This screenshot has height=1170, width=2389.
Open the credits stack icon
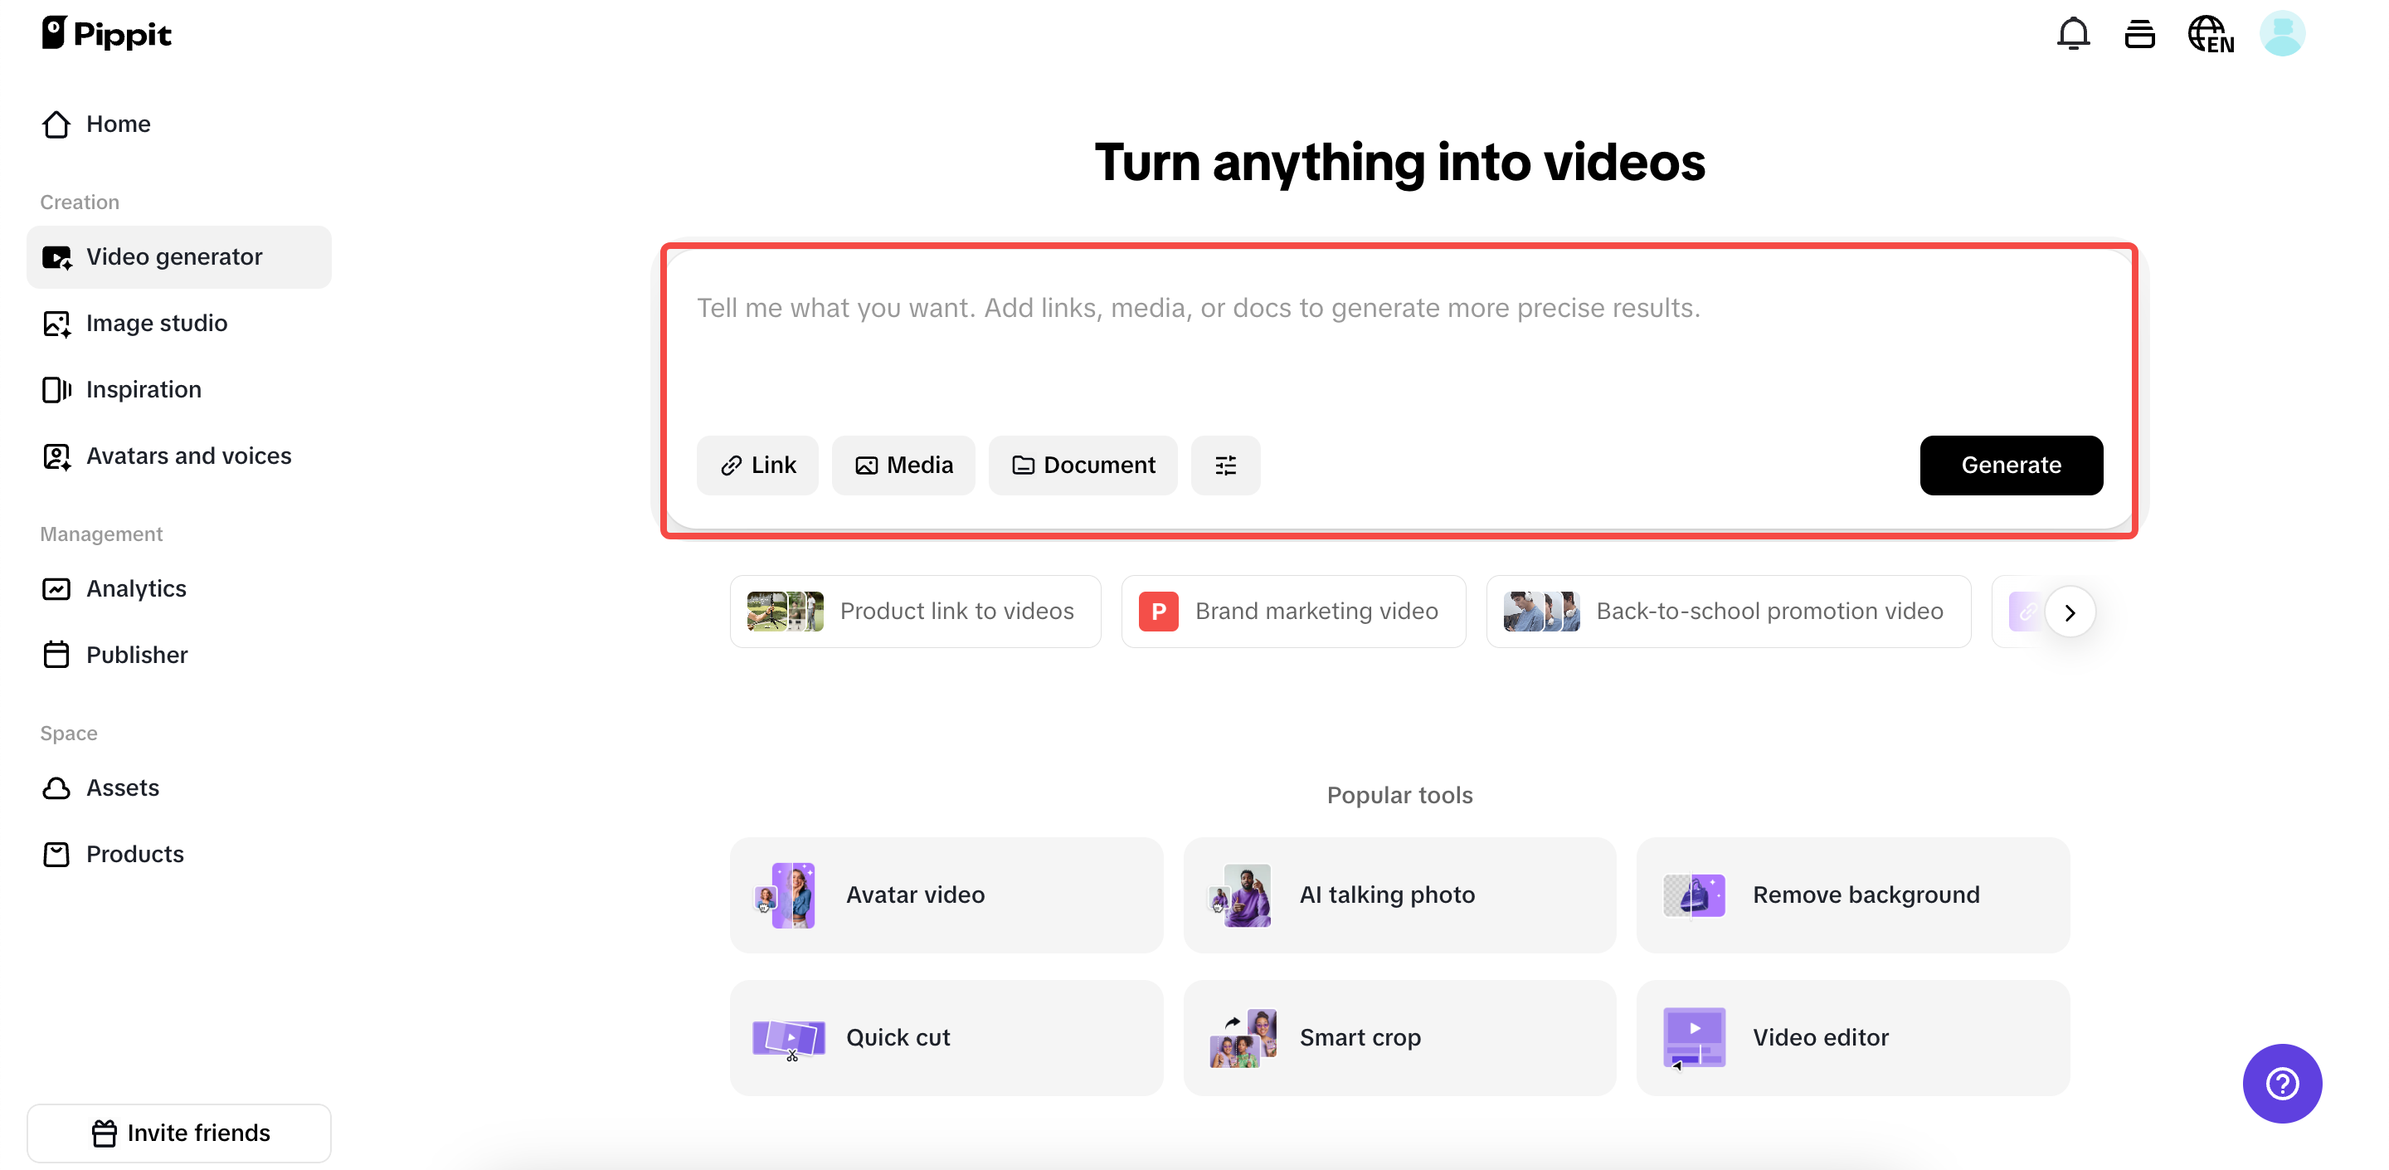pyautogui.click(x=2138, y=34)
